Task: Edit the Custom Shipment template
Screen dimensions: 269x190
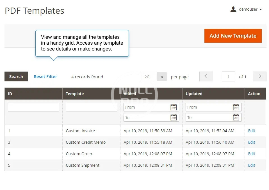Action: 252,165
